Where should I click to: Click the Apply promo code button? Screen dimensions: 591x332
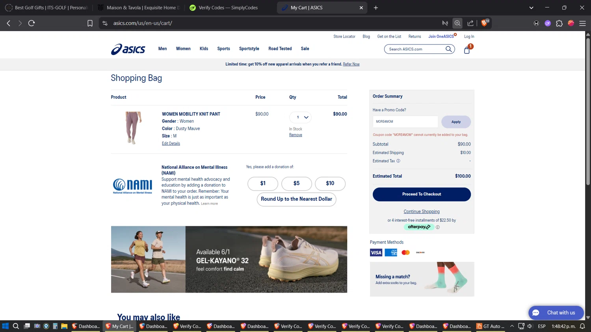[x=456, y=122]
